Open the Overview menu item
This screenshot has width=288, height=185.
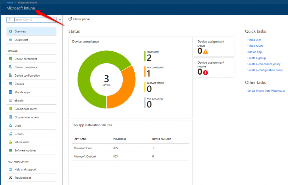[20, 32]
